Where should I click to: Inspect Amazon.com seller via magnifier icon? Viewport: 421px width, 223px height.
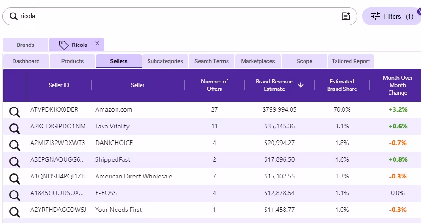point(15,112)
